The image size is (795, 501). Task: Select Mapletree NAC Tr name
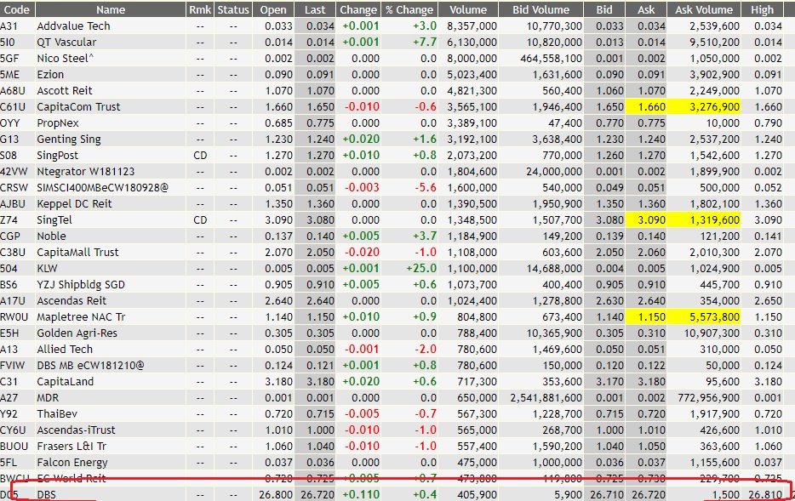tap(81, 317)
